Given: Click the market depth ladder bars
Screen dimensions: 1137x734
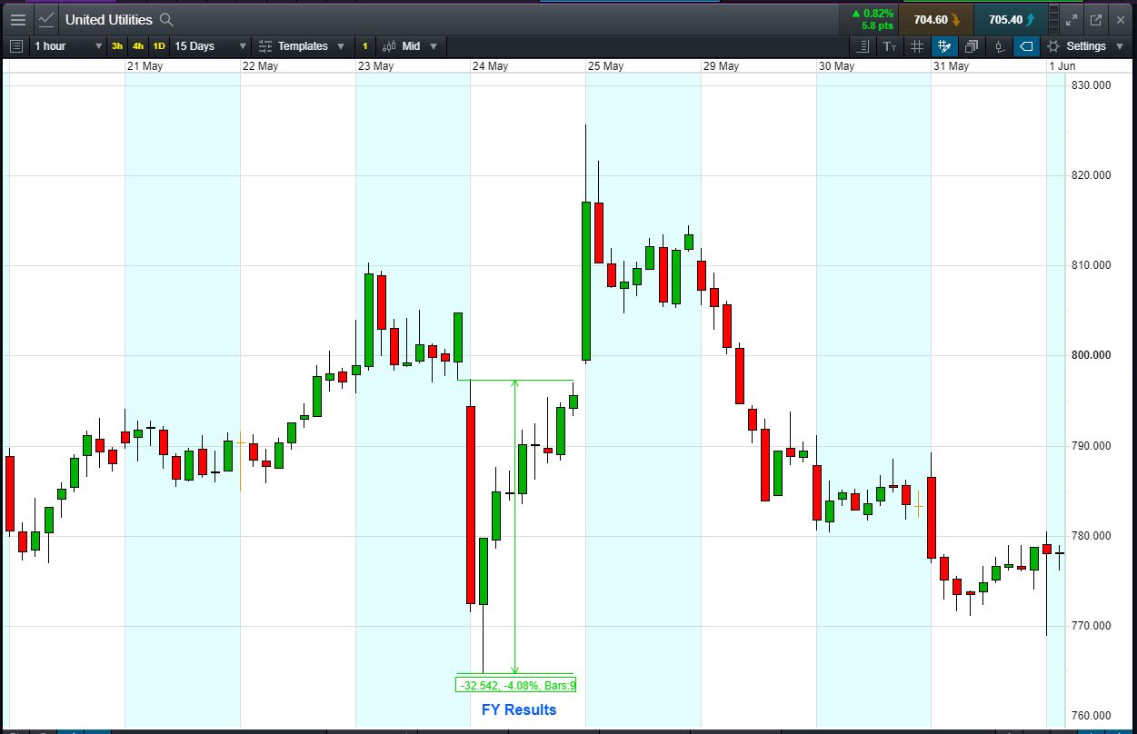Looking at the screenshot, I should 1053,19.
